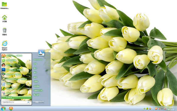Open the green house desktop icon
The width and height of the screenshot is (177, 111).
coord(4,18)
